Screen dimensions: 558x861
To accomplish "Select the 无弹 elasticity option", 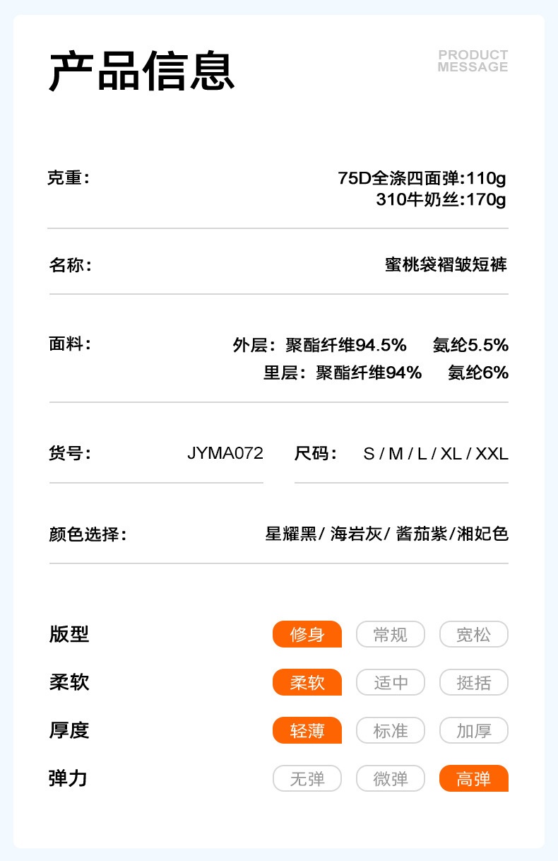I will coord(307,778).
